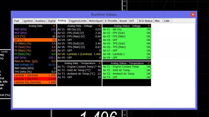The image size is (209, 117).
Task: Select the Mass Air Flow (g/s) row
Action: [x=35, y=61]
